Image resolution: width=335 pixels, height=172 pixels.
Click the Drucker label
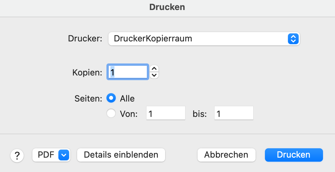pyautogui.click(x=85, y=39)
